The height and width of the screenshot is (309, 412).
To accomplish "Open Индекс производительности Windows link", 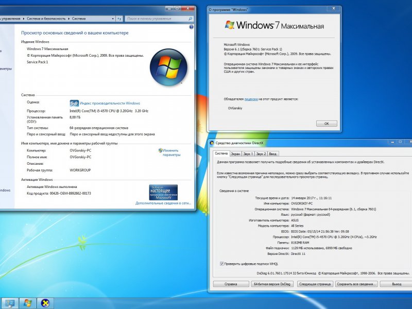I will pos(110,104).
